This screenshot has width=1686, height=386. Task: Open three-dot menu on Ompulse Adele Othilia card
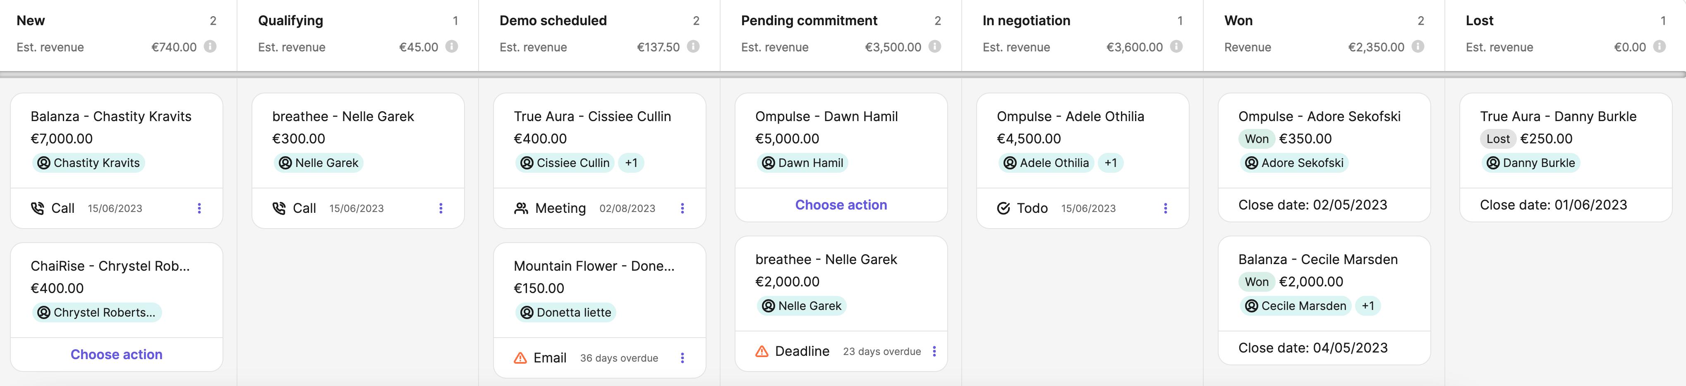tap(1166, 208)
